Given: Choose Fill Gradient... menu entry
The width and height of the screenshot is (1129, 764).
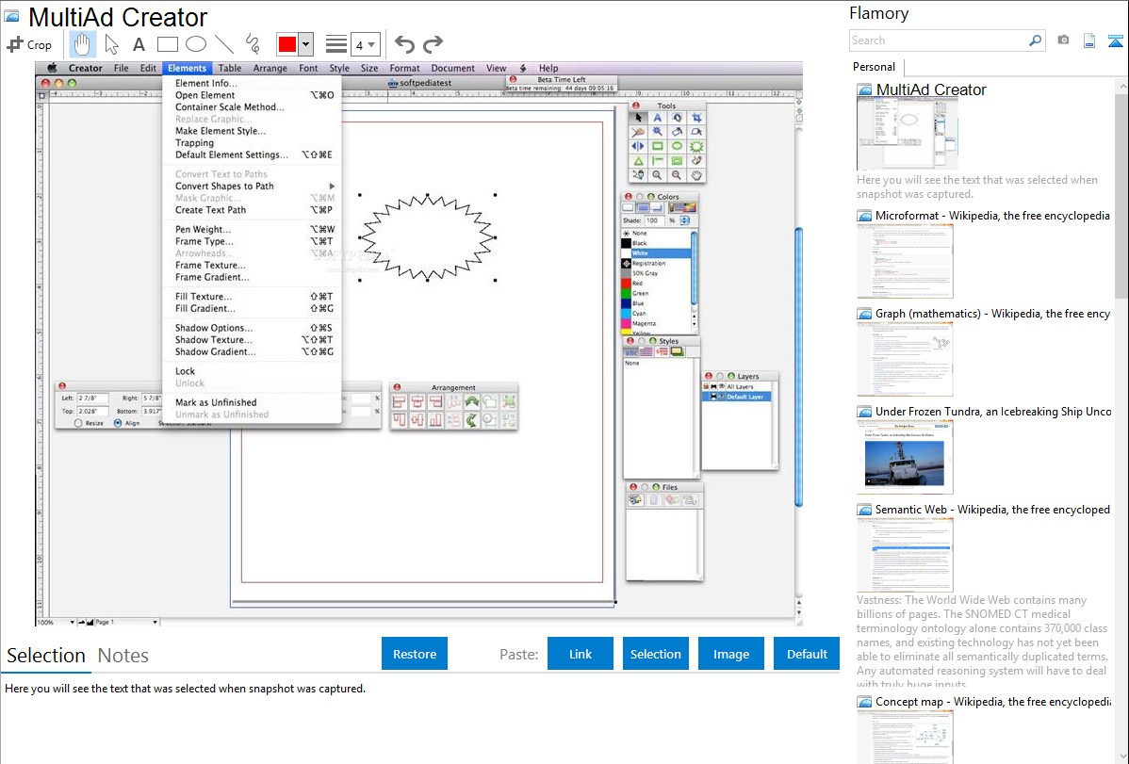Looking at the screenshot, I should [205, 308].
